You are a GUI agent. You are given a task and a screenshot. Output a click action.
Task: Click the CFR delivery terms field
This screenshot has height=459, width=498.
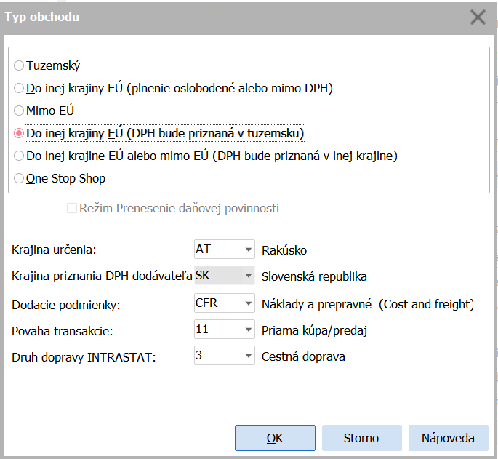point(217,303)
